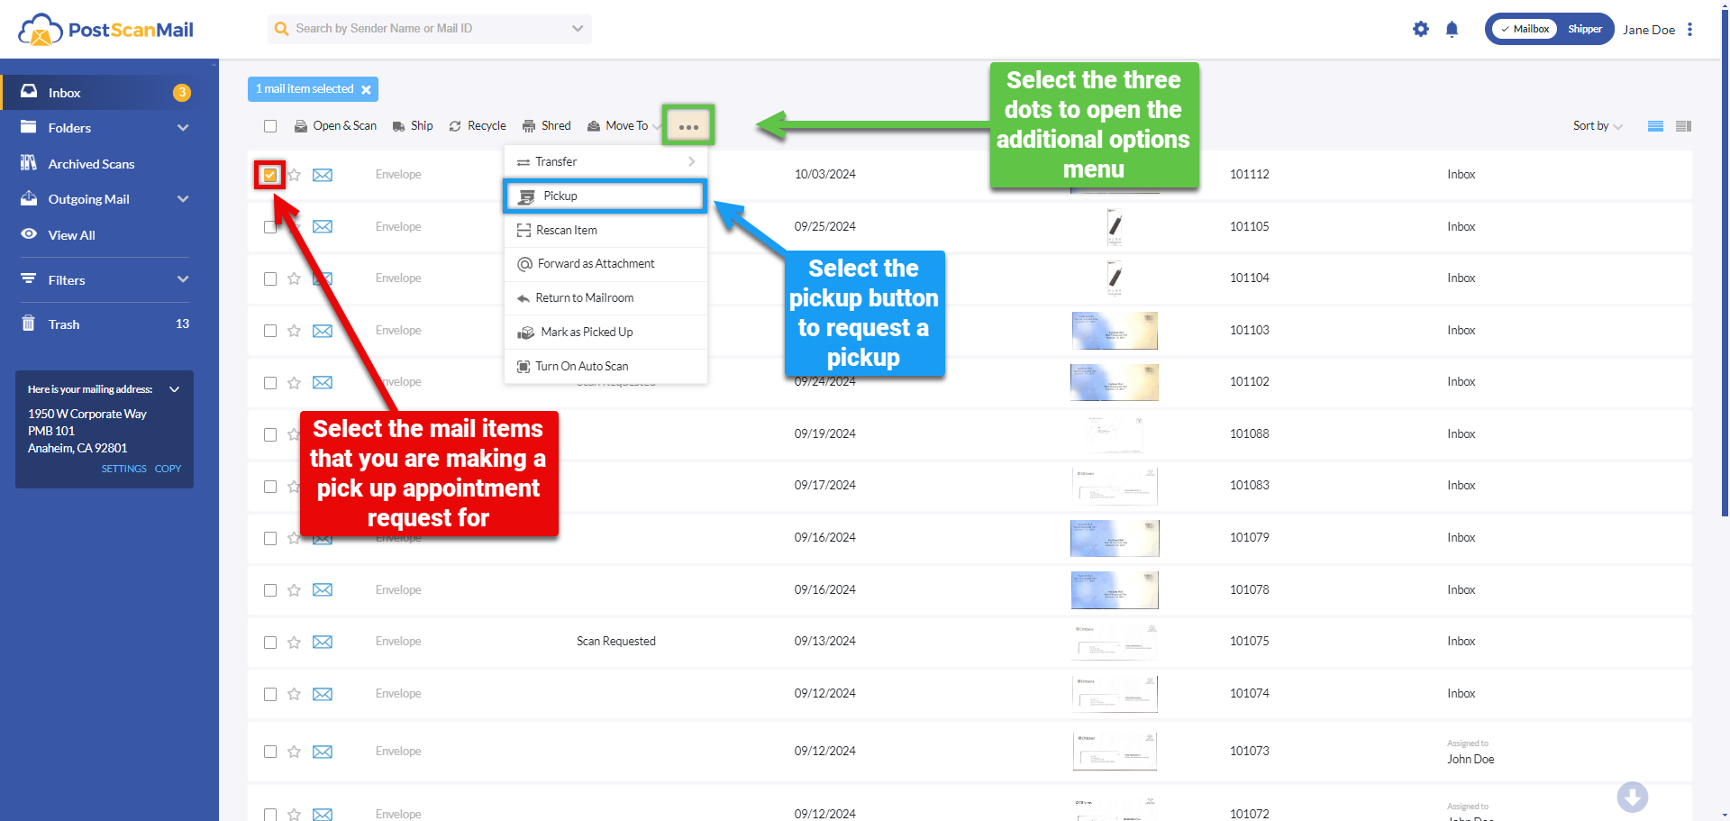This screenshot has width=1730, height=821.
Task: Select Pickup from the options menu
Action: click(605, 196)
